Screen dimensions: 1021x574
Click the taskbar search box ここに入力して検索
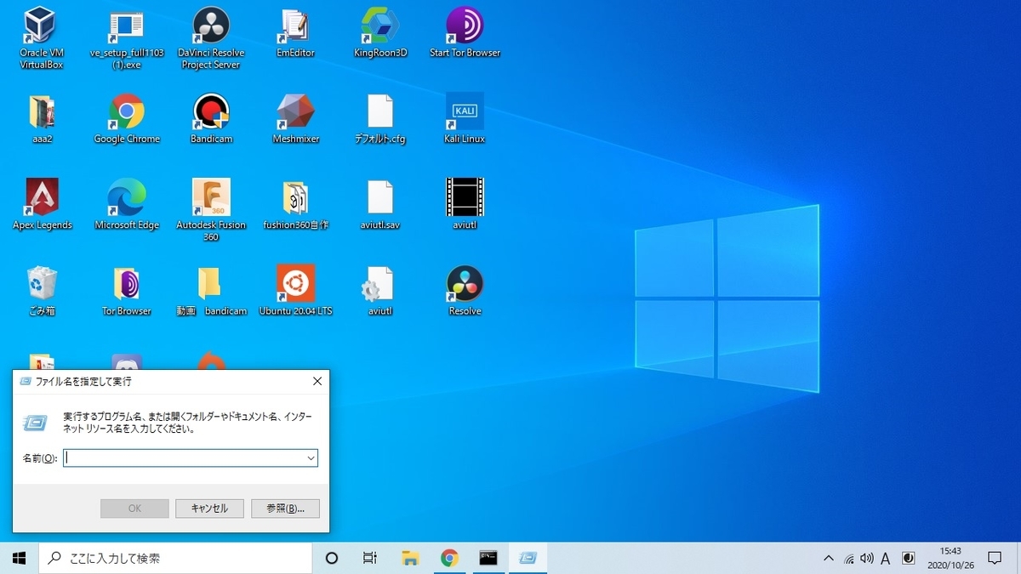point(175,558)
